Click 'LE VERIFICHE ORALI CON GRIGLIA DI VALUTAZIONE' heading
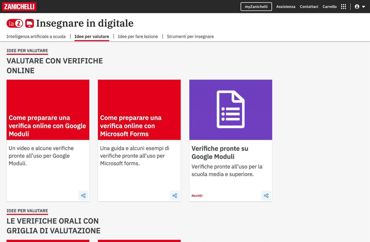 [x=54, y=226]
